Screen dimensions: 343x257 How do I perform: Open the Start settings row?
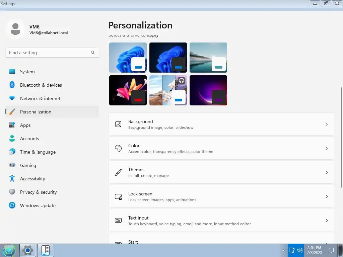tap(222, 239)
